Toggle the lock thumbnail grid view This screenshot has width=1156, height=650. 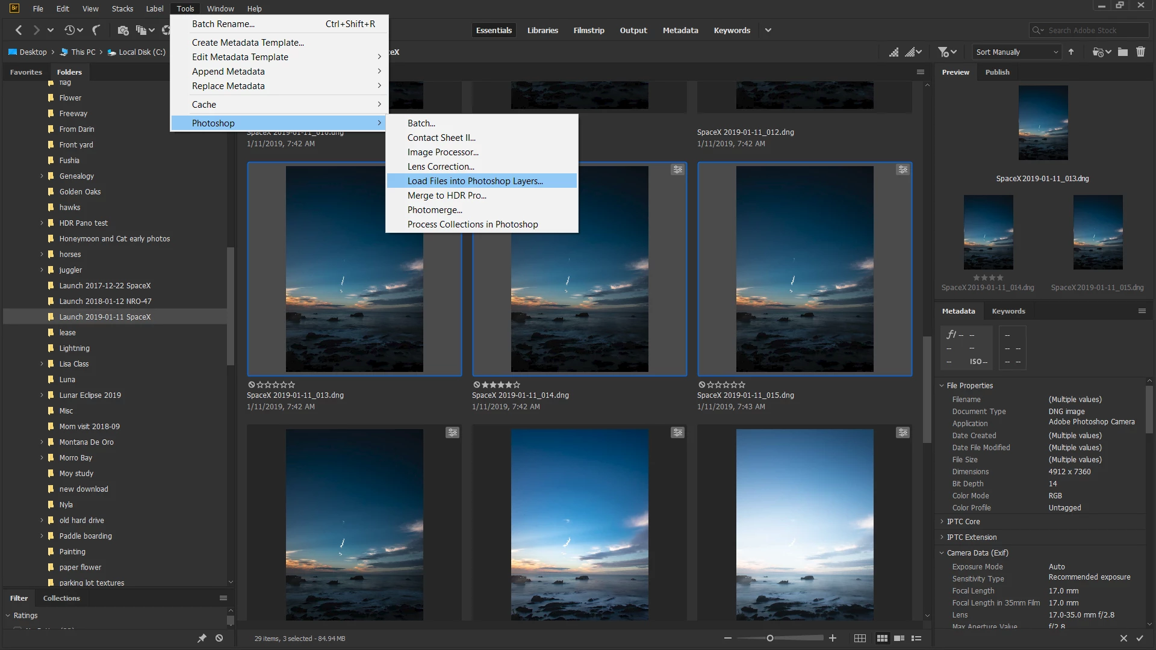(x=860, y=638)
